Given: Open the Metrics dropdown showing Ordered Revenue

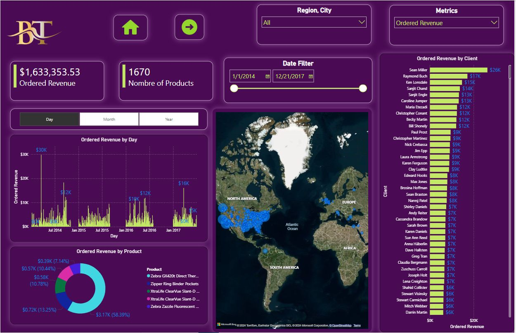Looking at the screenshot, I should coord(446,23).
